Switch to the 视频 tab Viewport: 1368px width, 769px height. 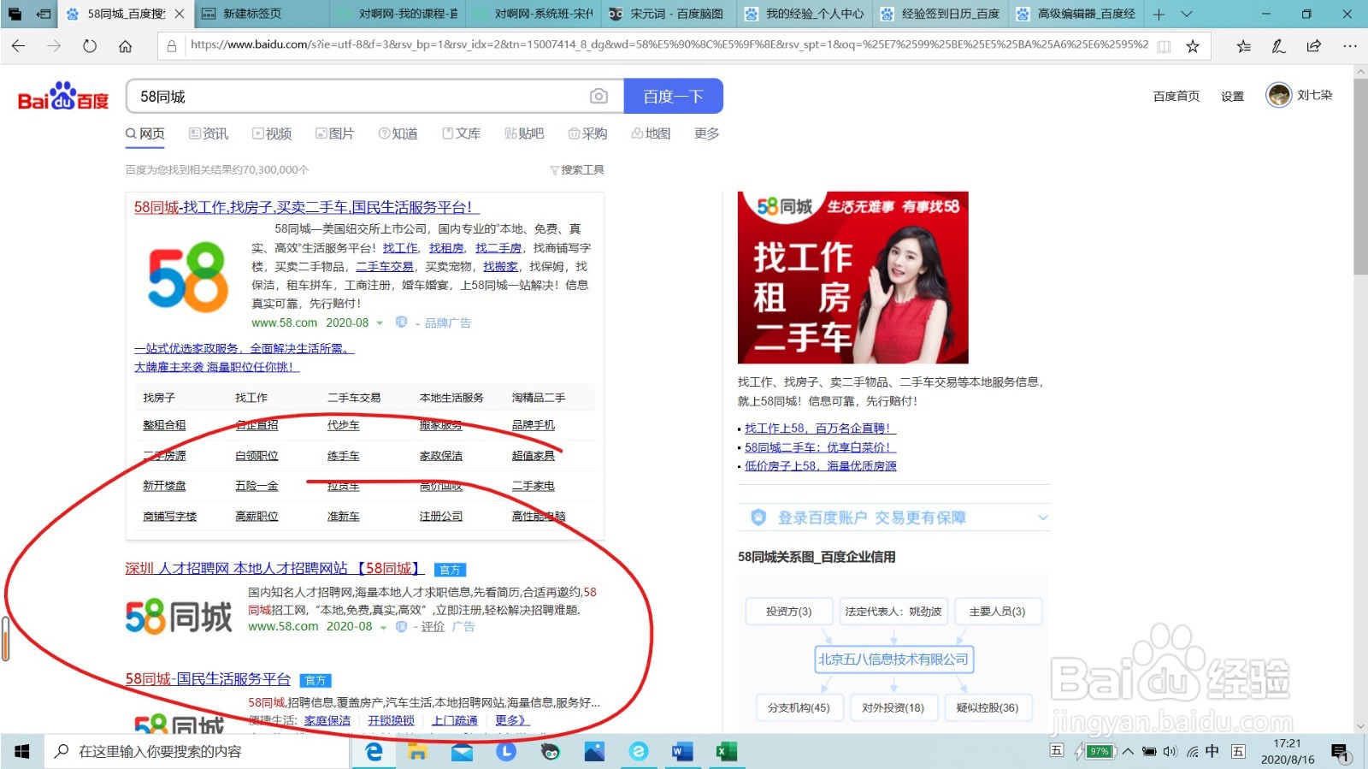pos(272,133)
